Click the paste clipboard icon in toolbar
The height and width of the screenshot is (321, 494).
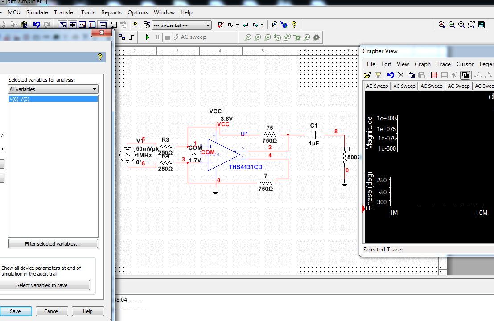[24, 25]
